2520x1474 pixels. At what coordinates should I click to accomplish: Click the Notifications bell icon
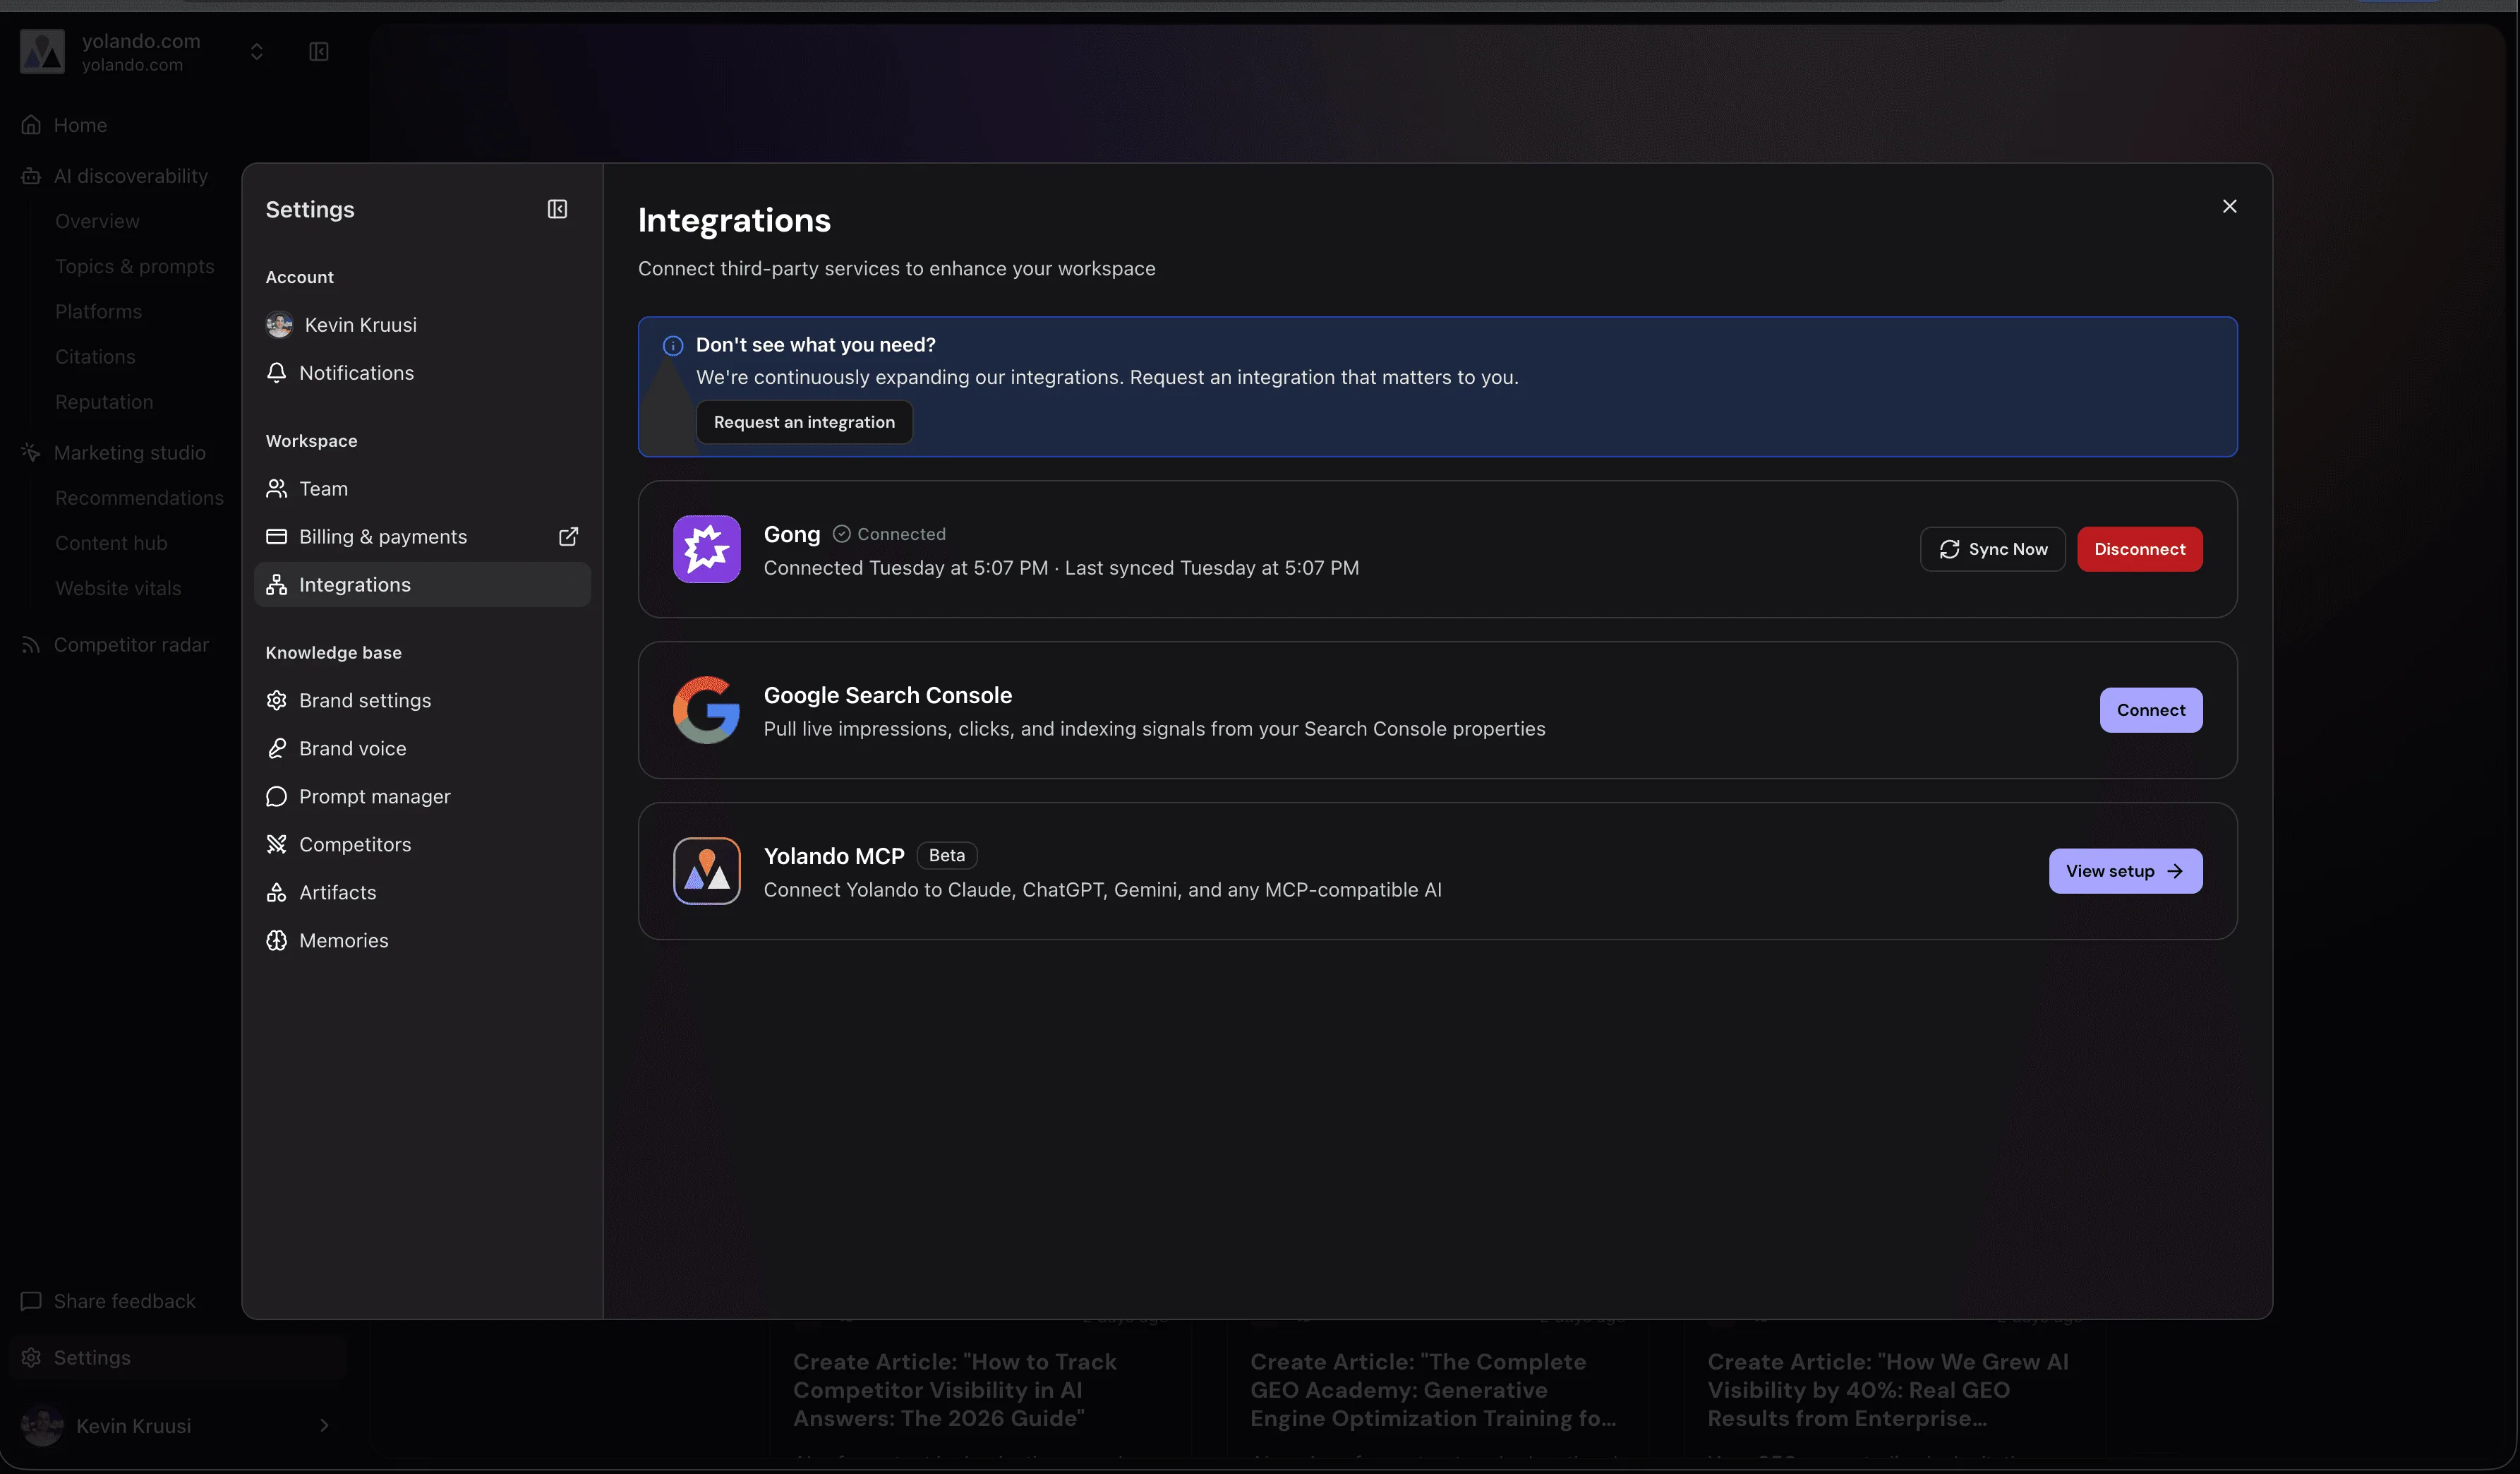point(276,373)
